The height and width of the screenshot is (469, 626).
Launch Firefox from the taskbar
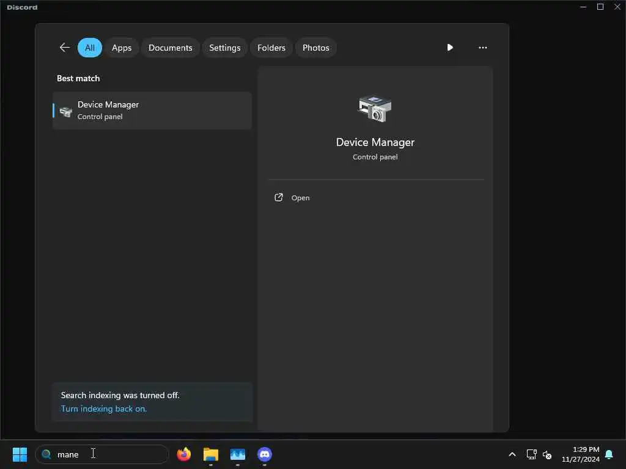tap(183, 454)
